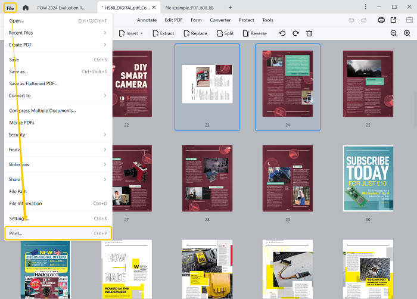Switch to file-example_PDF_500_kB tab
The image size is (417, 299).
tap(191, 7)
